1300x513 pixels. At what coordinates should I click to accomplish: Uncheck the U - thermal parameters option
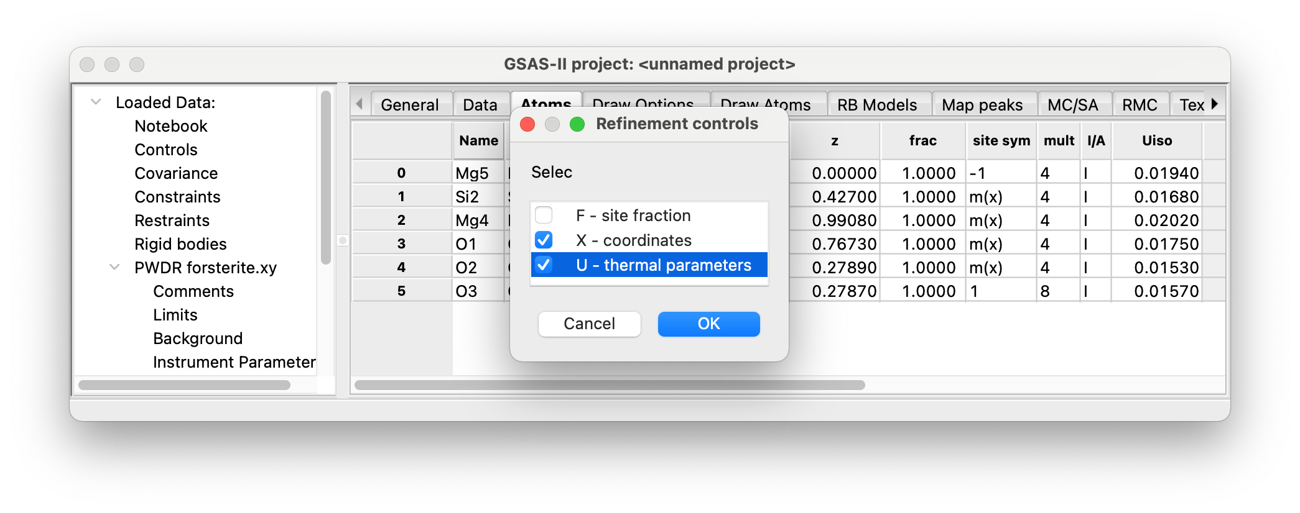[x=544, y=265]
